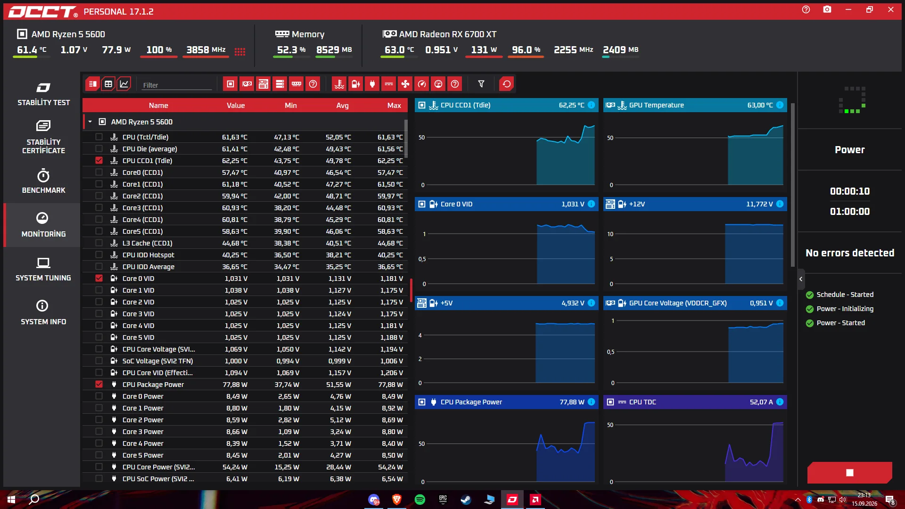Select the CPU IOD Hotspot row
This screenshot has height=509, width=905.
coord(245,255)
